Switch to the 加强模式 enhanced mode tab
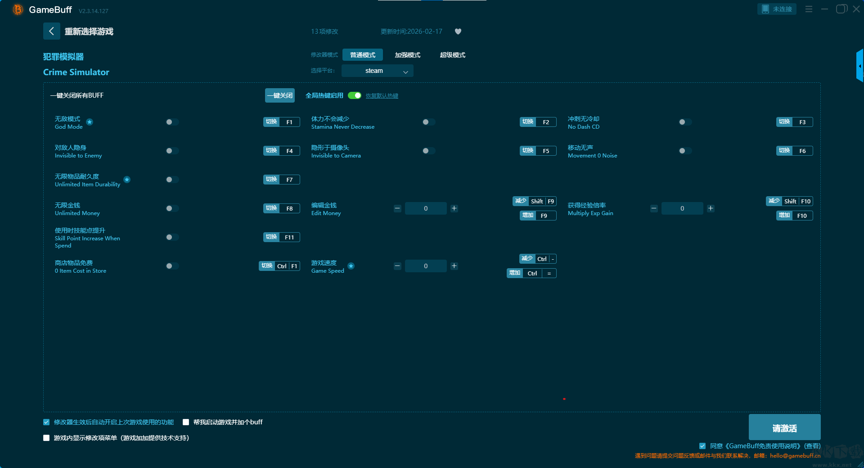Viewport: 864px width, 468px height. point(407,55)
